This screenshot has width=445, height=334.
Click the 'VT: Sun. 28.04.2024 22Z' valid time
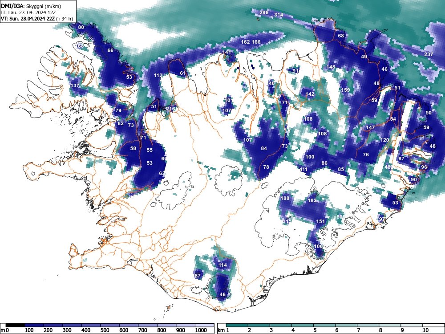[x=28, y=19]
